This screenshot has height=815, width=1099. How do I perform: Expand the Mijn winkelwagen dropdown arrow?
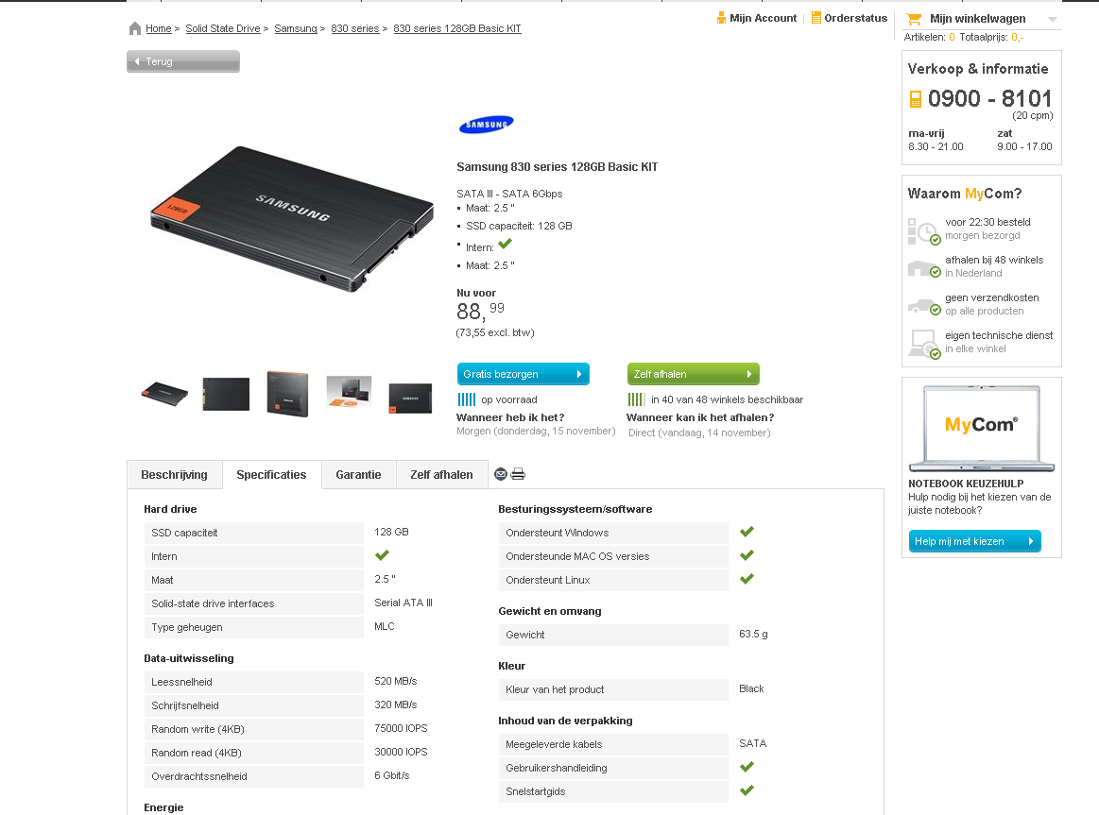tap(1053, 20)
